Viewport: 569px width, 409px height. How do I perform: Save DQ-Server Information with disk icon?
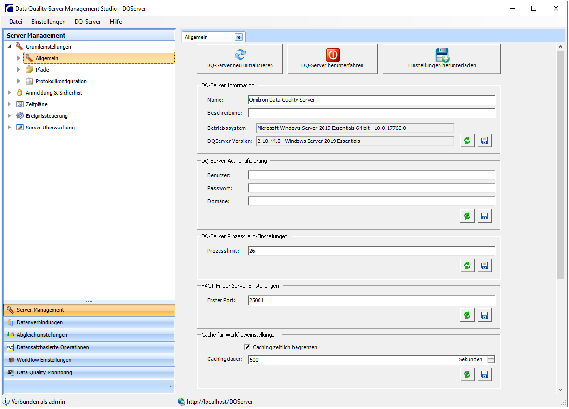484,141
